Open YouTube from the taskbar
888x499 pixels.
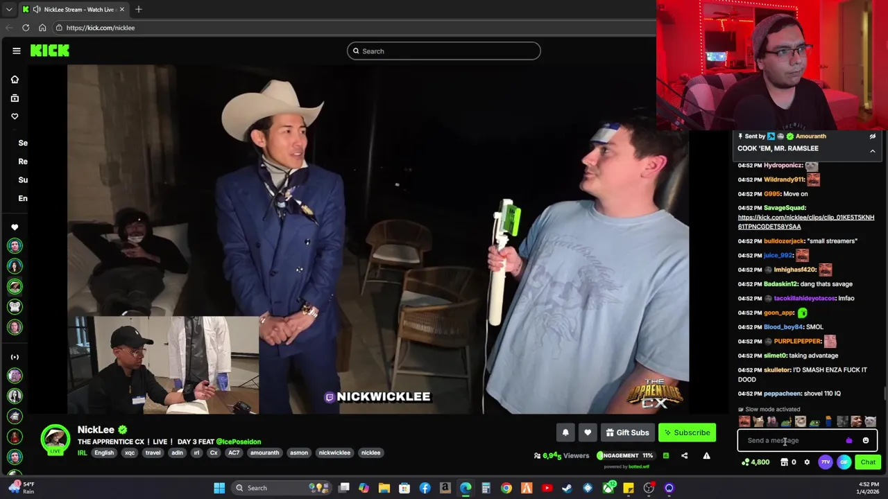547,488
